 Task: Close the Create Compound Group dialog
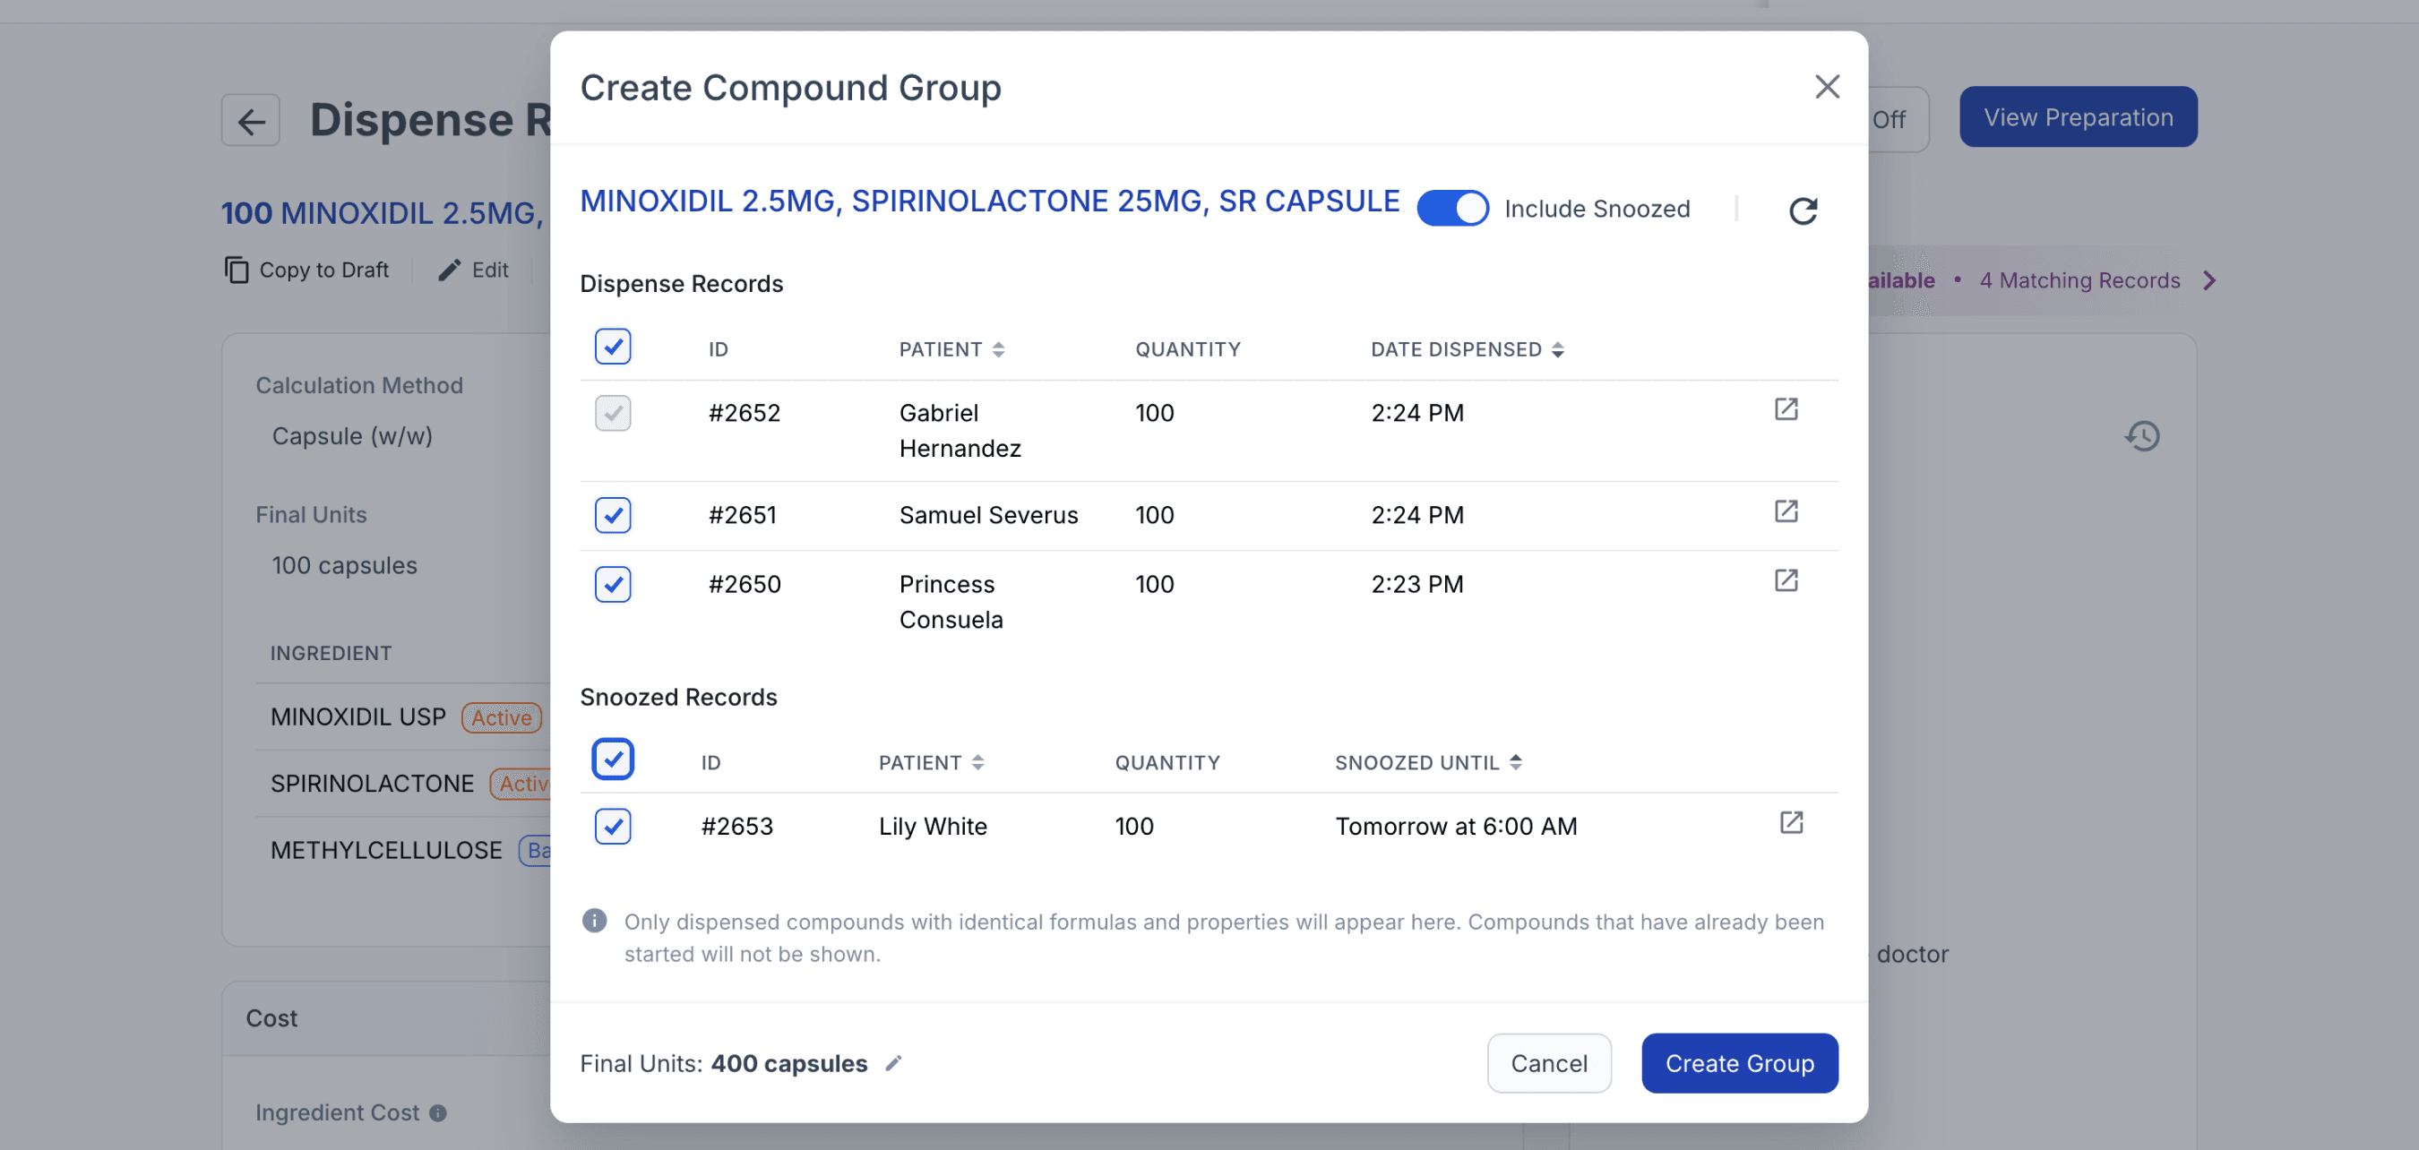point(1827,86)
